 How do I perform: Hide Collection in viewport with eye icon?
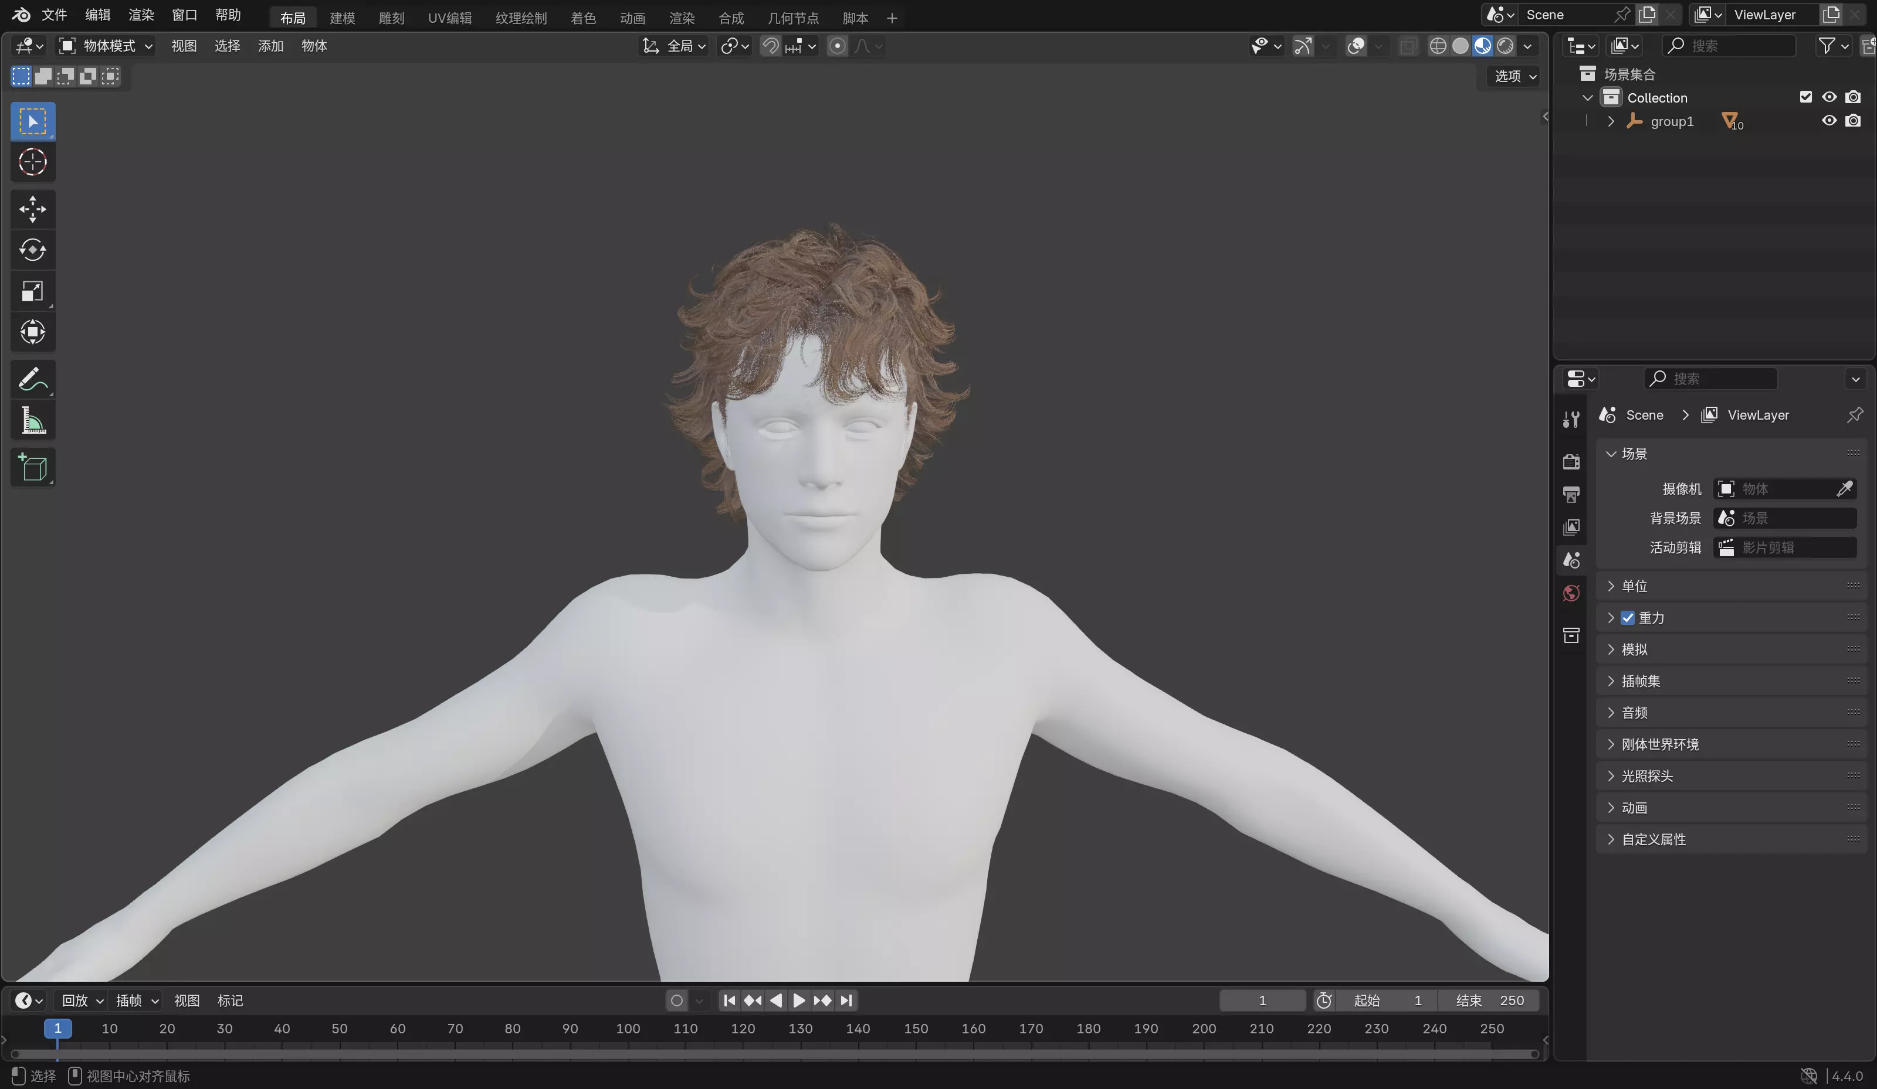coord(1829,97)
